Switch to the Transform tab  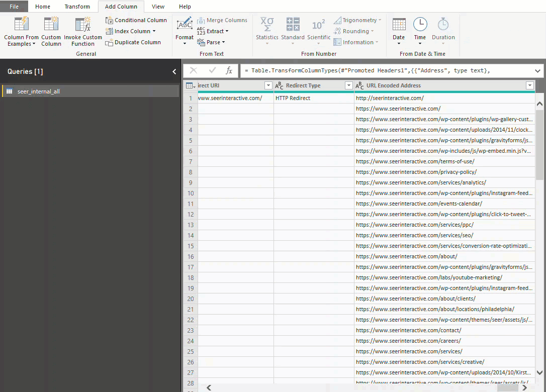tap(77, 7)
